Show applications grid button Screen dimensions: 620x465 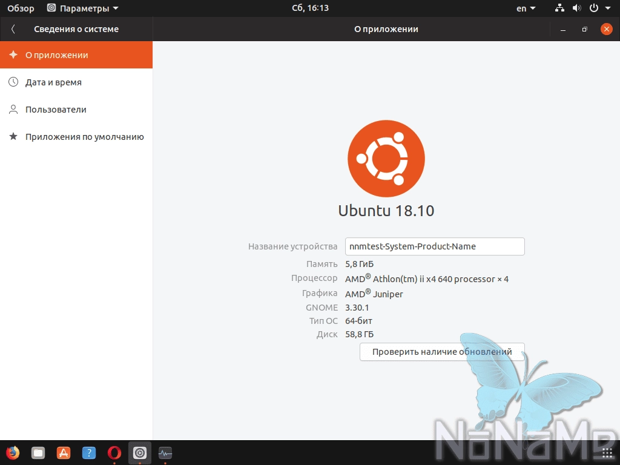607,453
